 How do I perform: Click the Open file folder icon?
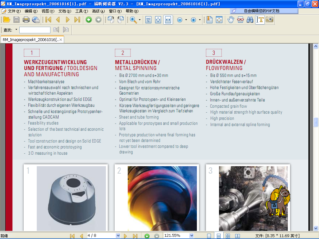click(7, 20)
